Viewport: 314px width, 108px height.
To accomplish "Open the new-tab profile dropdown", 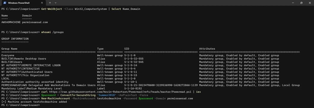I will (55, 3).
